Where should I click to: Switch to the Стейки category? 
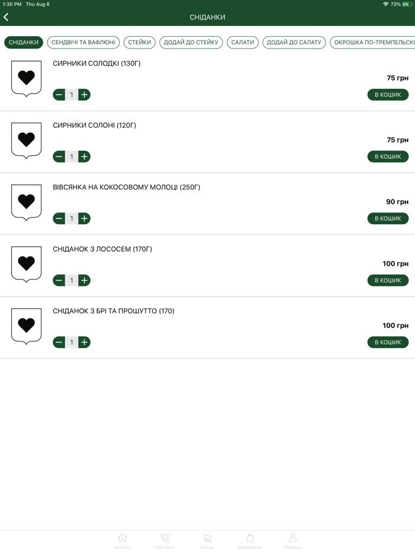pos(139,43)
